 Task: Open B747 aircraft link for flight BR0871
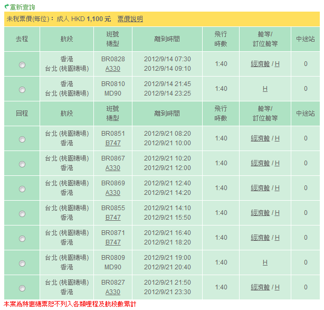[x=113, y=242]
